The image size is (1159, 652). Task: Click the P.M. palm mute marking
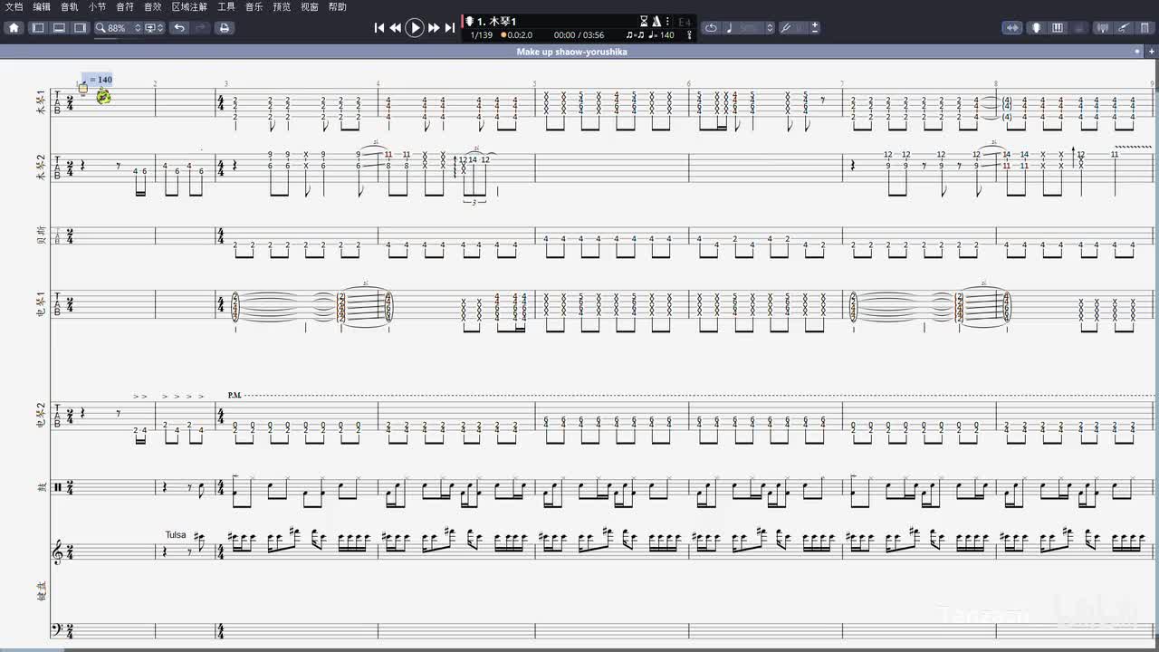(x=235, y=396)
